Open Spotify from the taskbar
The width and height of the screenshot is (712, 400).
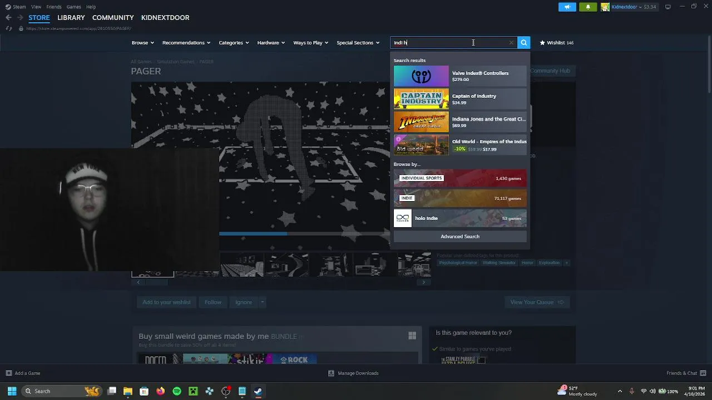click(177, 391)
